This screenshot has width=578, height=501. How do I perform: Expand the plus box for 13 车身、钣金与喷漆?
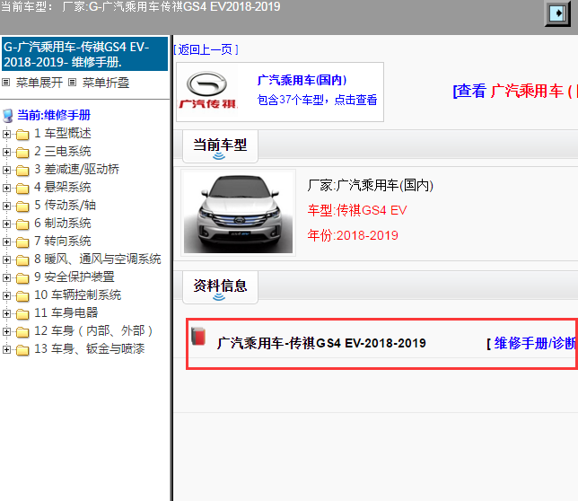pyautogui.click(x=6, y=349)
